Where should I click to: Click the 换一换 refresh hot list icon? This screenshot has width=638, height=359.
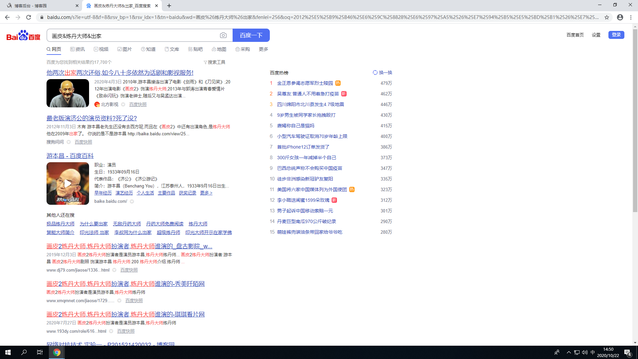(375, 72)
